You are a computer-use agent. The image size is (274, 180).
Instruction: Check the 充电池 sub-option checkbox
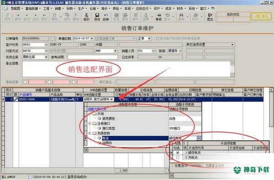178,158
